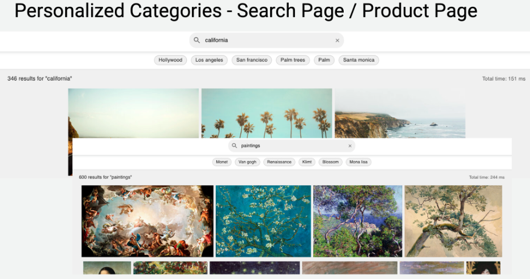Focus the search field containing "california"
Screen dimensions: 530x279
pos(266,40)
